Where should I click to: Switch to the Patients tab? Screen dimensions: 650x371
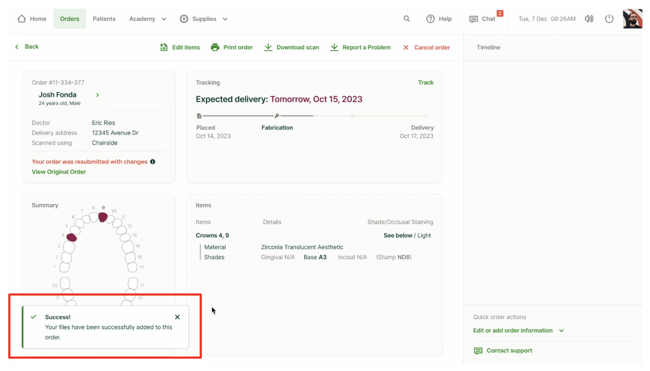point(104,19)
